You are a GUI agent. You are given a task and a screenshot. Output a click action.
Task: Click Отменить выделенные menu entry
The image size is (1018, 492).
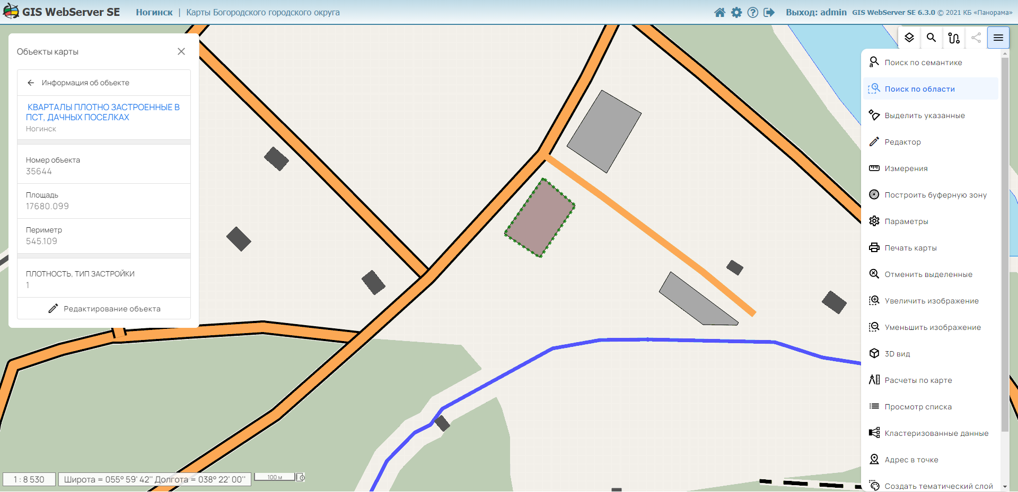928,274
